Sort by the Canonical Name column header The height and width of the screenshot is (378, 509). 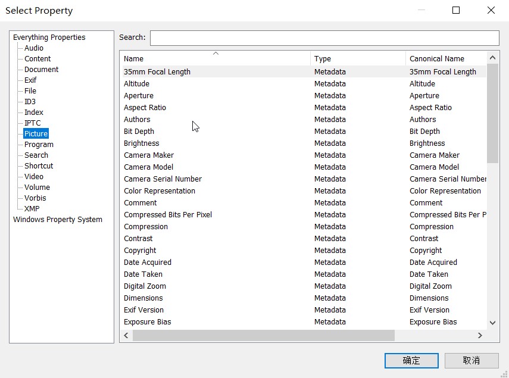pos(445,59)
